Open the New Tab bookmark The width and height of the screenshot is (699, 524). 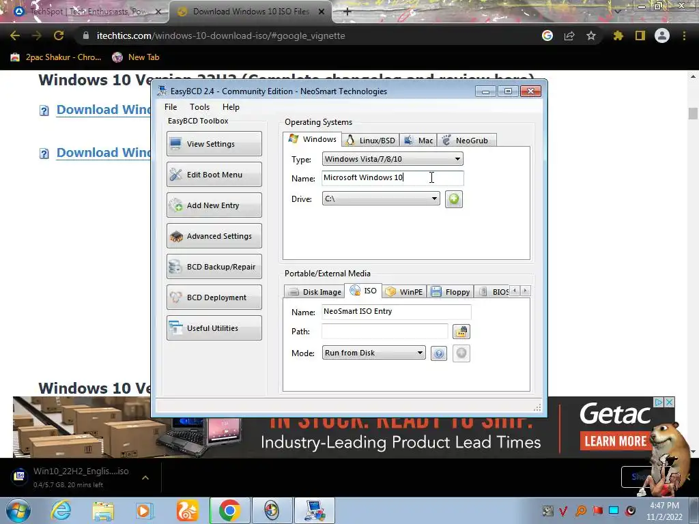(136, 57)
